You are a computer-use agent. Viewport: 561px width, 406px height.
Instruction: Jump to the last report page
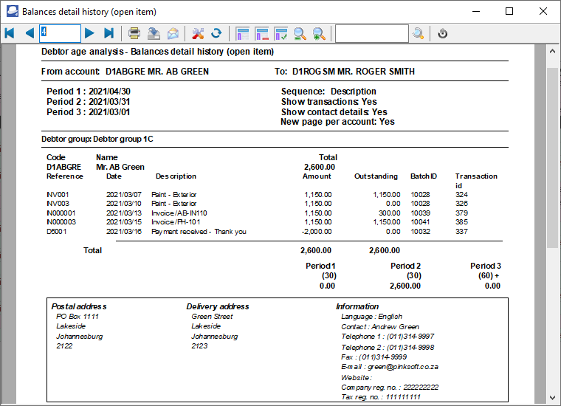coord(109,33)
